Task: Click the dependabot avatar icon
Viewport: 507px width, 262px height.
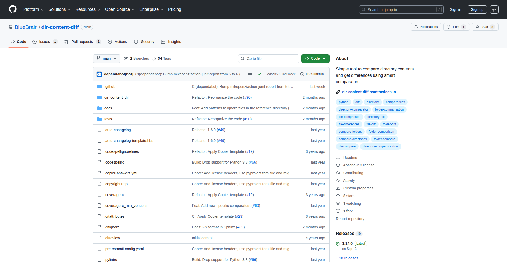Action: click(99, 74)
